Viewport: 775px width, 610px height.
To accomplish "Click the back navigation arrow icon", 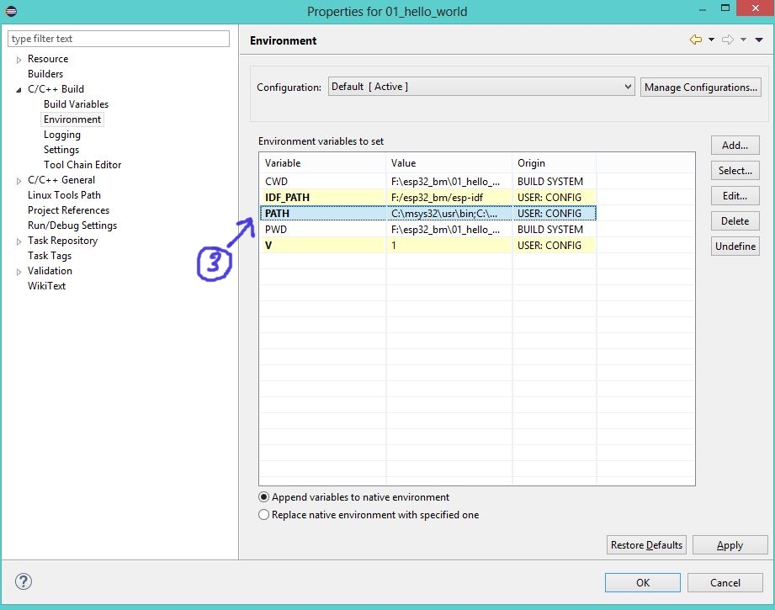I will coord(695,40).
